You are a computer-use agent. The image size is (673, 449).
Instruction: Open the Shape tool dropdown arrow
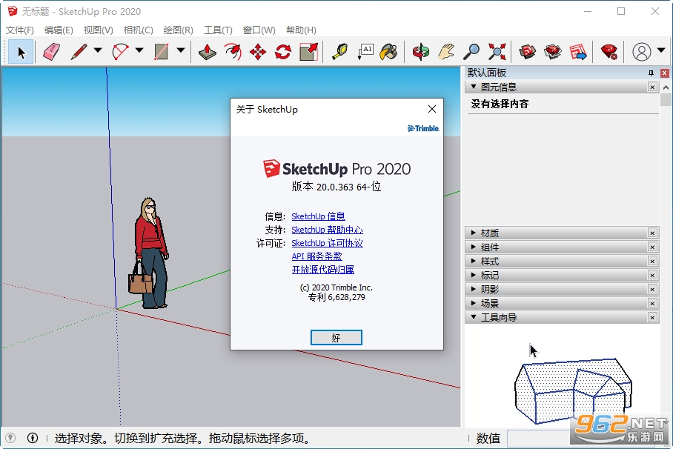181,50
